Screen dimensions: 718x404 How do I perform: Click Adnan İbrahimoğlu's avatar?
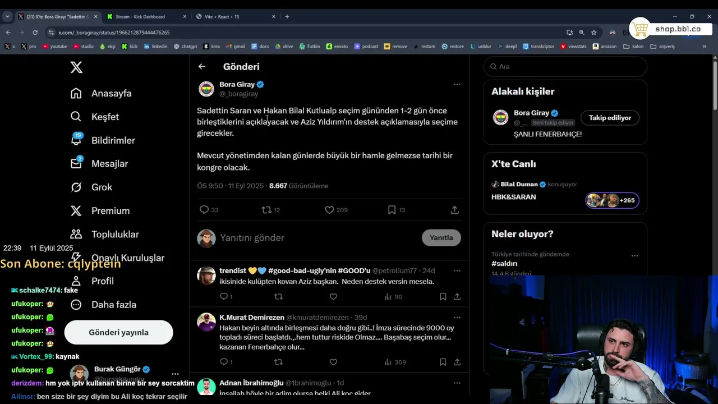pyautogui.click(x=206, y=387)
